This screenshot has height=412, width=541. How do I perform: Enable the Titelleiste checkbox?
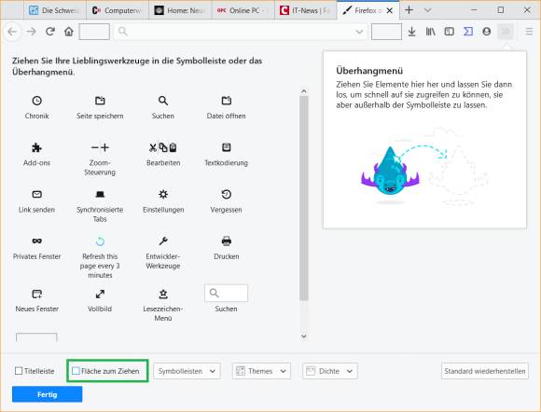19,371
